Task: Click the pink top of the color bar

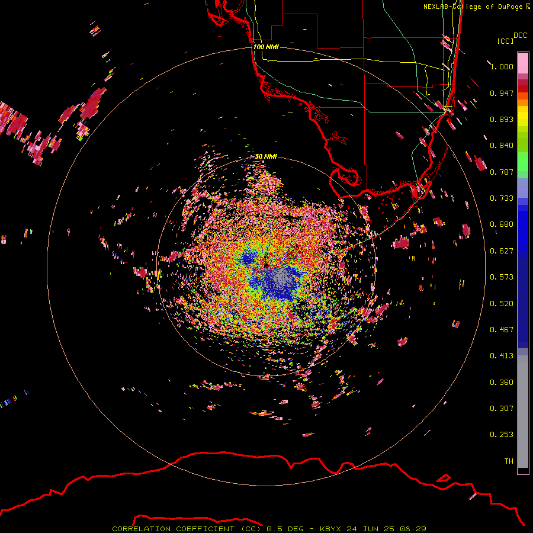Action: point(523,63)
